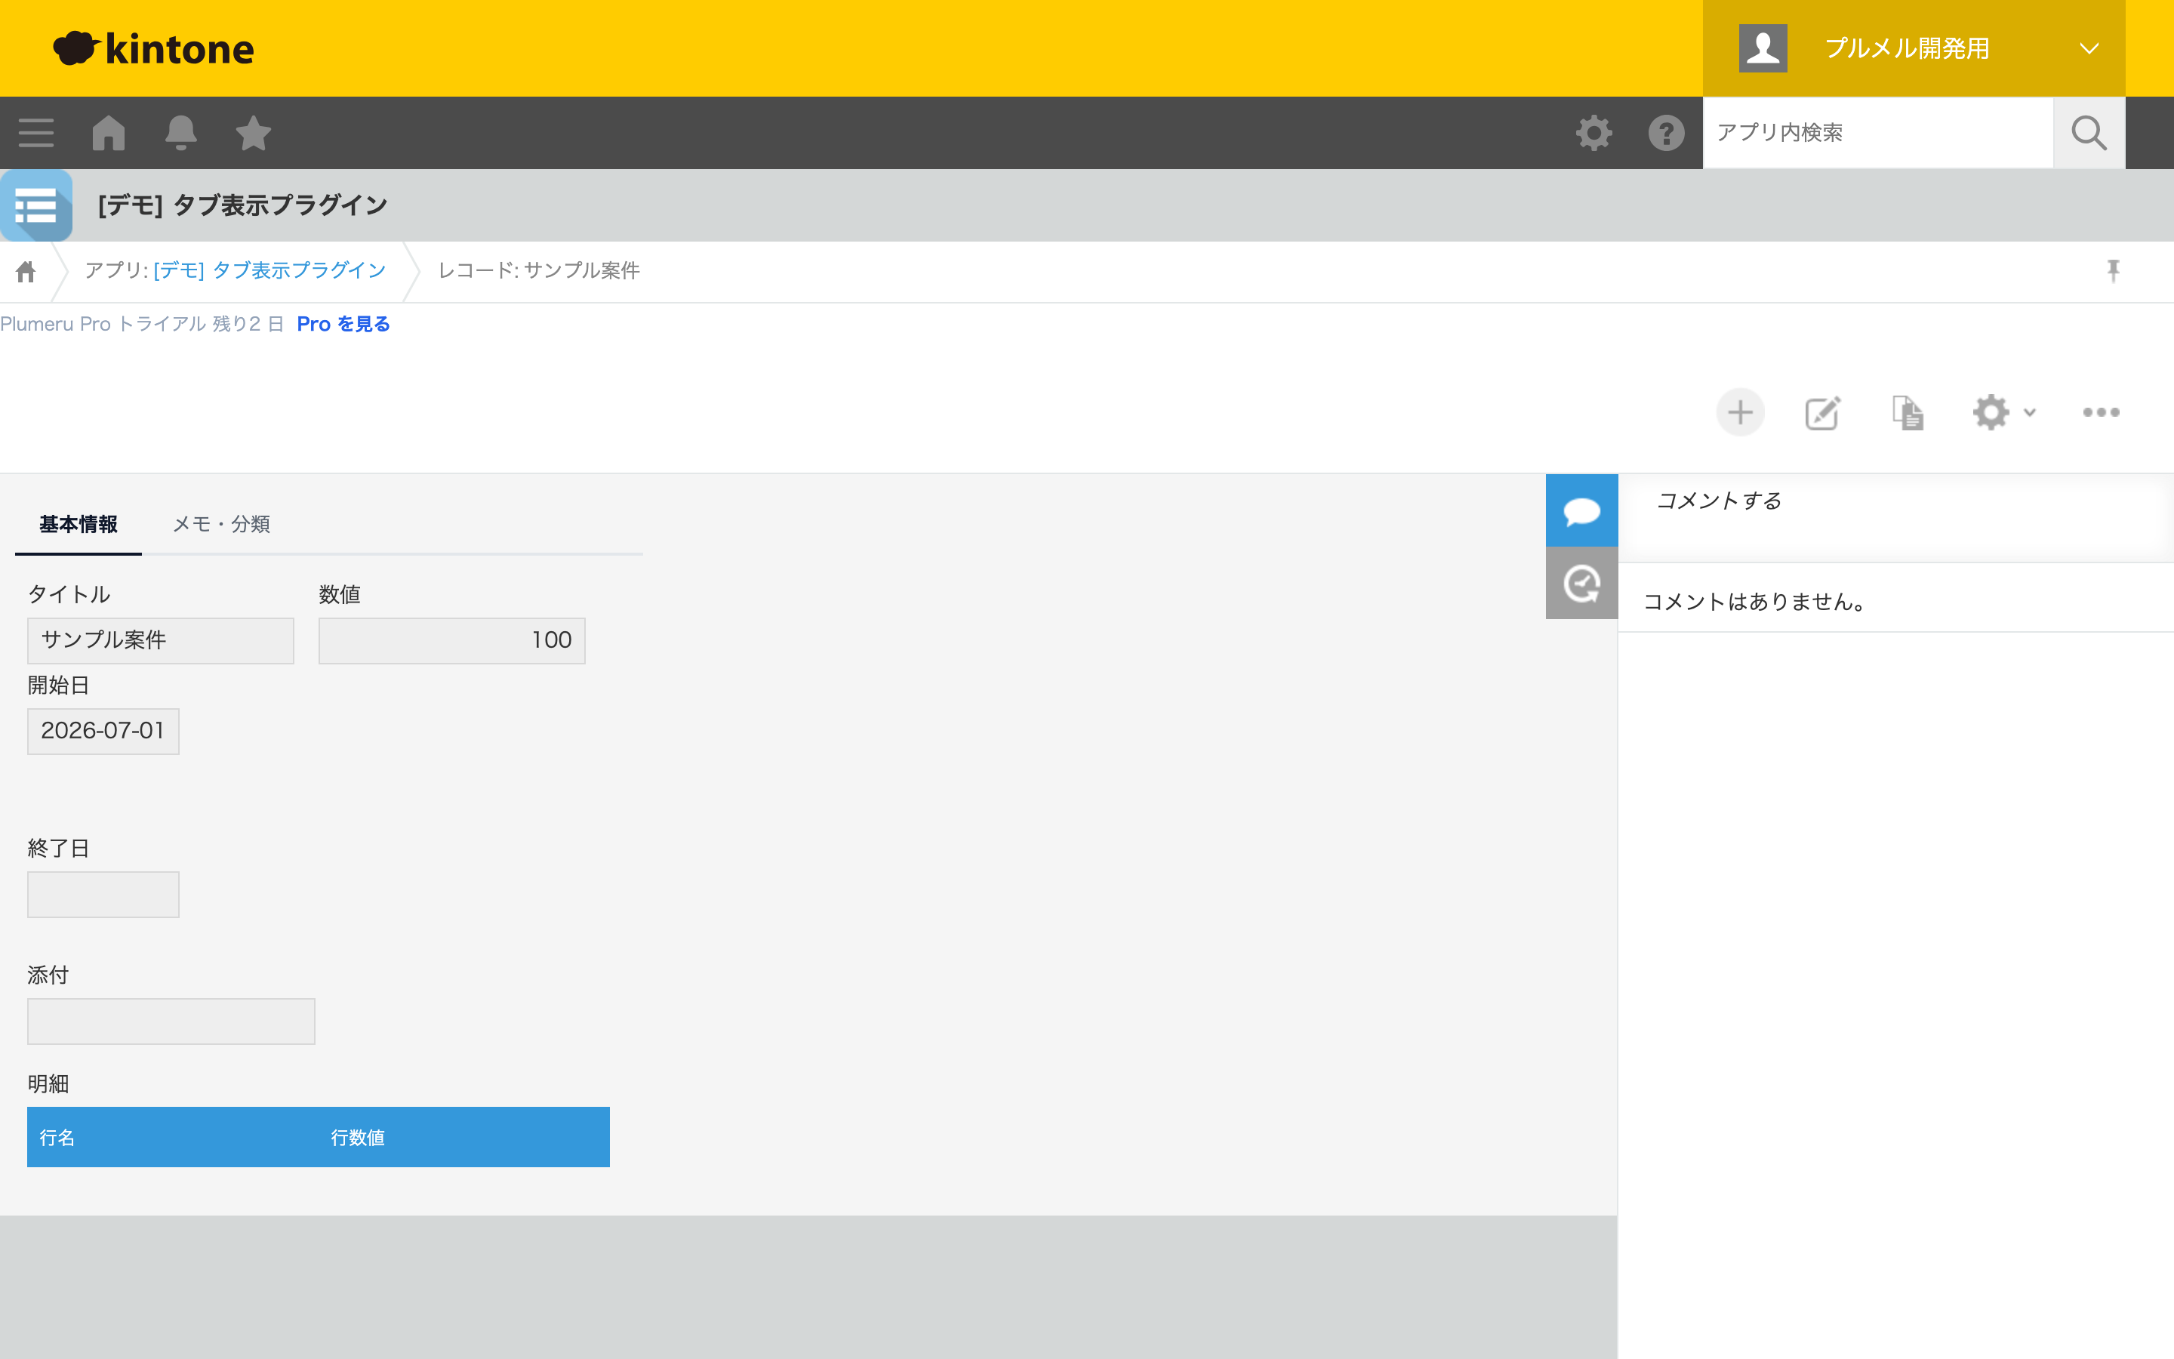
Task: Open help question mark icon
Action: tap(1667, 133)
